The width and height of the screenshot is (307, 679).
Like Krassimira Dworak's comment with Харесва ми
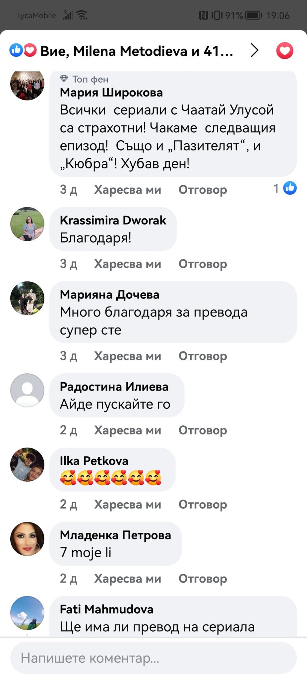pyautogui.click(x=128, y=264)
